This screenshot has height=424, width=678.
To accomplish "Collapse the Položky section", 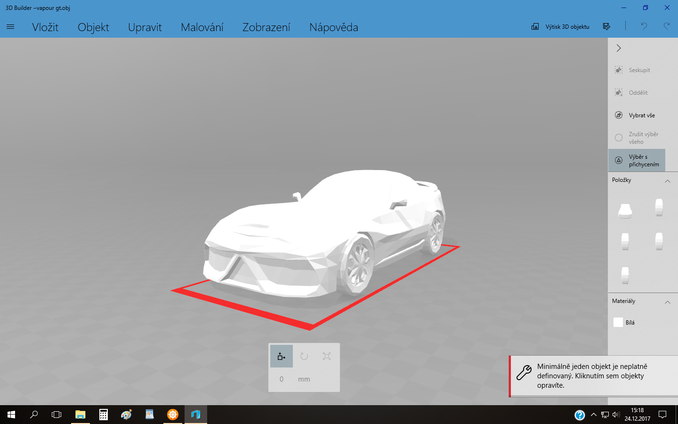I will [667, 181].
